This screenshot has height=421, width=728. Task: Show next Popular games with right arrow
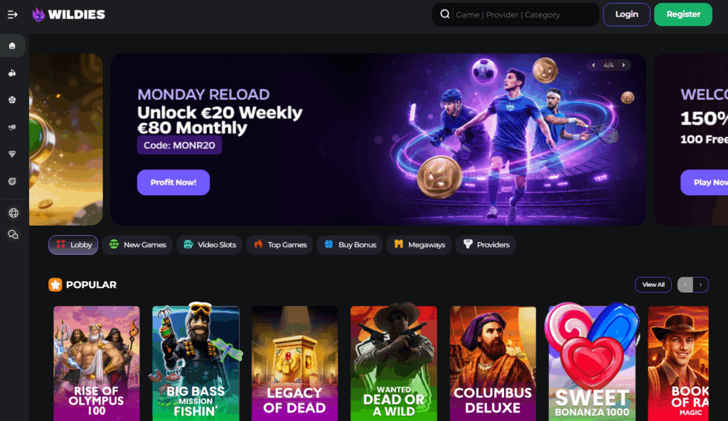[700, 285]
